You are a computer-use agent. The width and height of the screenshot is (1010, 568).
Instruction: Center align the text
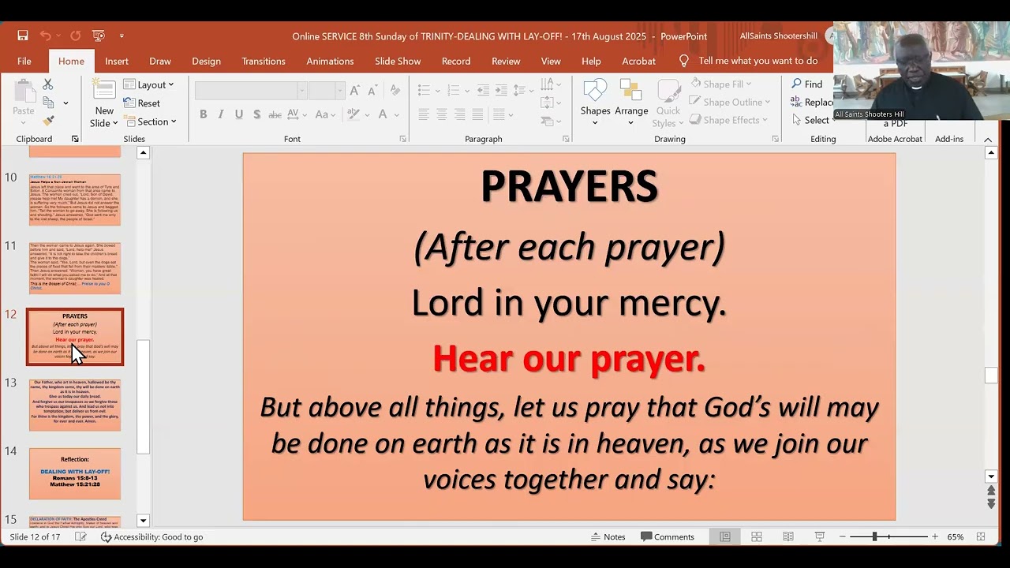(x=442, y=114)
